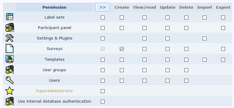Enable View/read for Participant panel

point(144,28)
